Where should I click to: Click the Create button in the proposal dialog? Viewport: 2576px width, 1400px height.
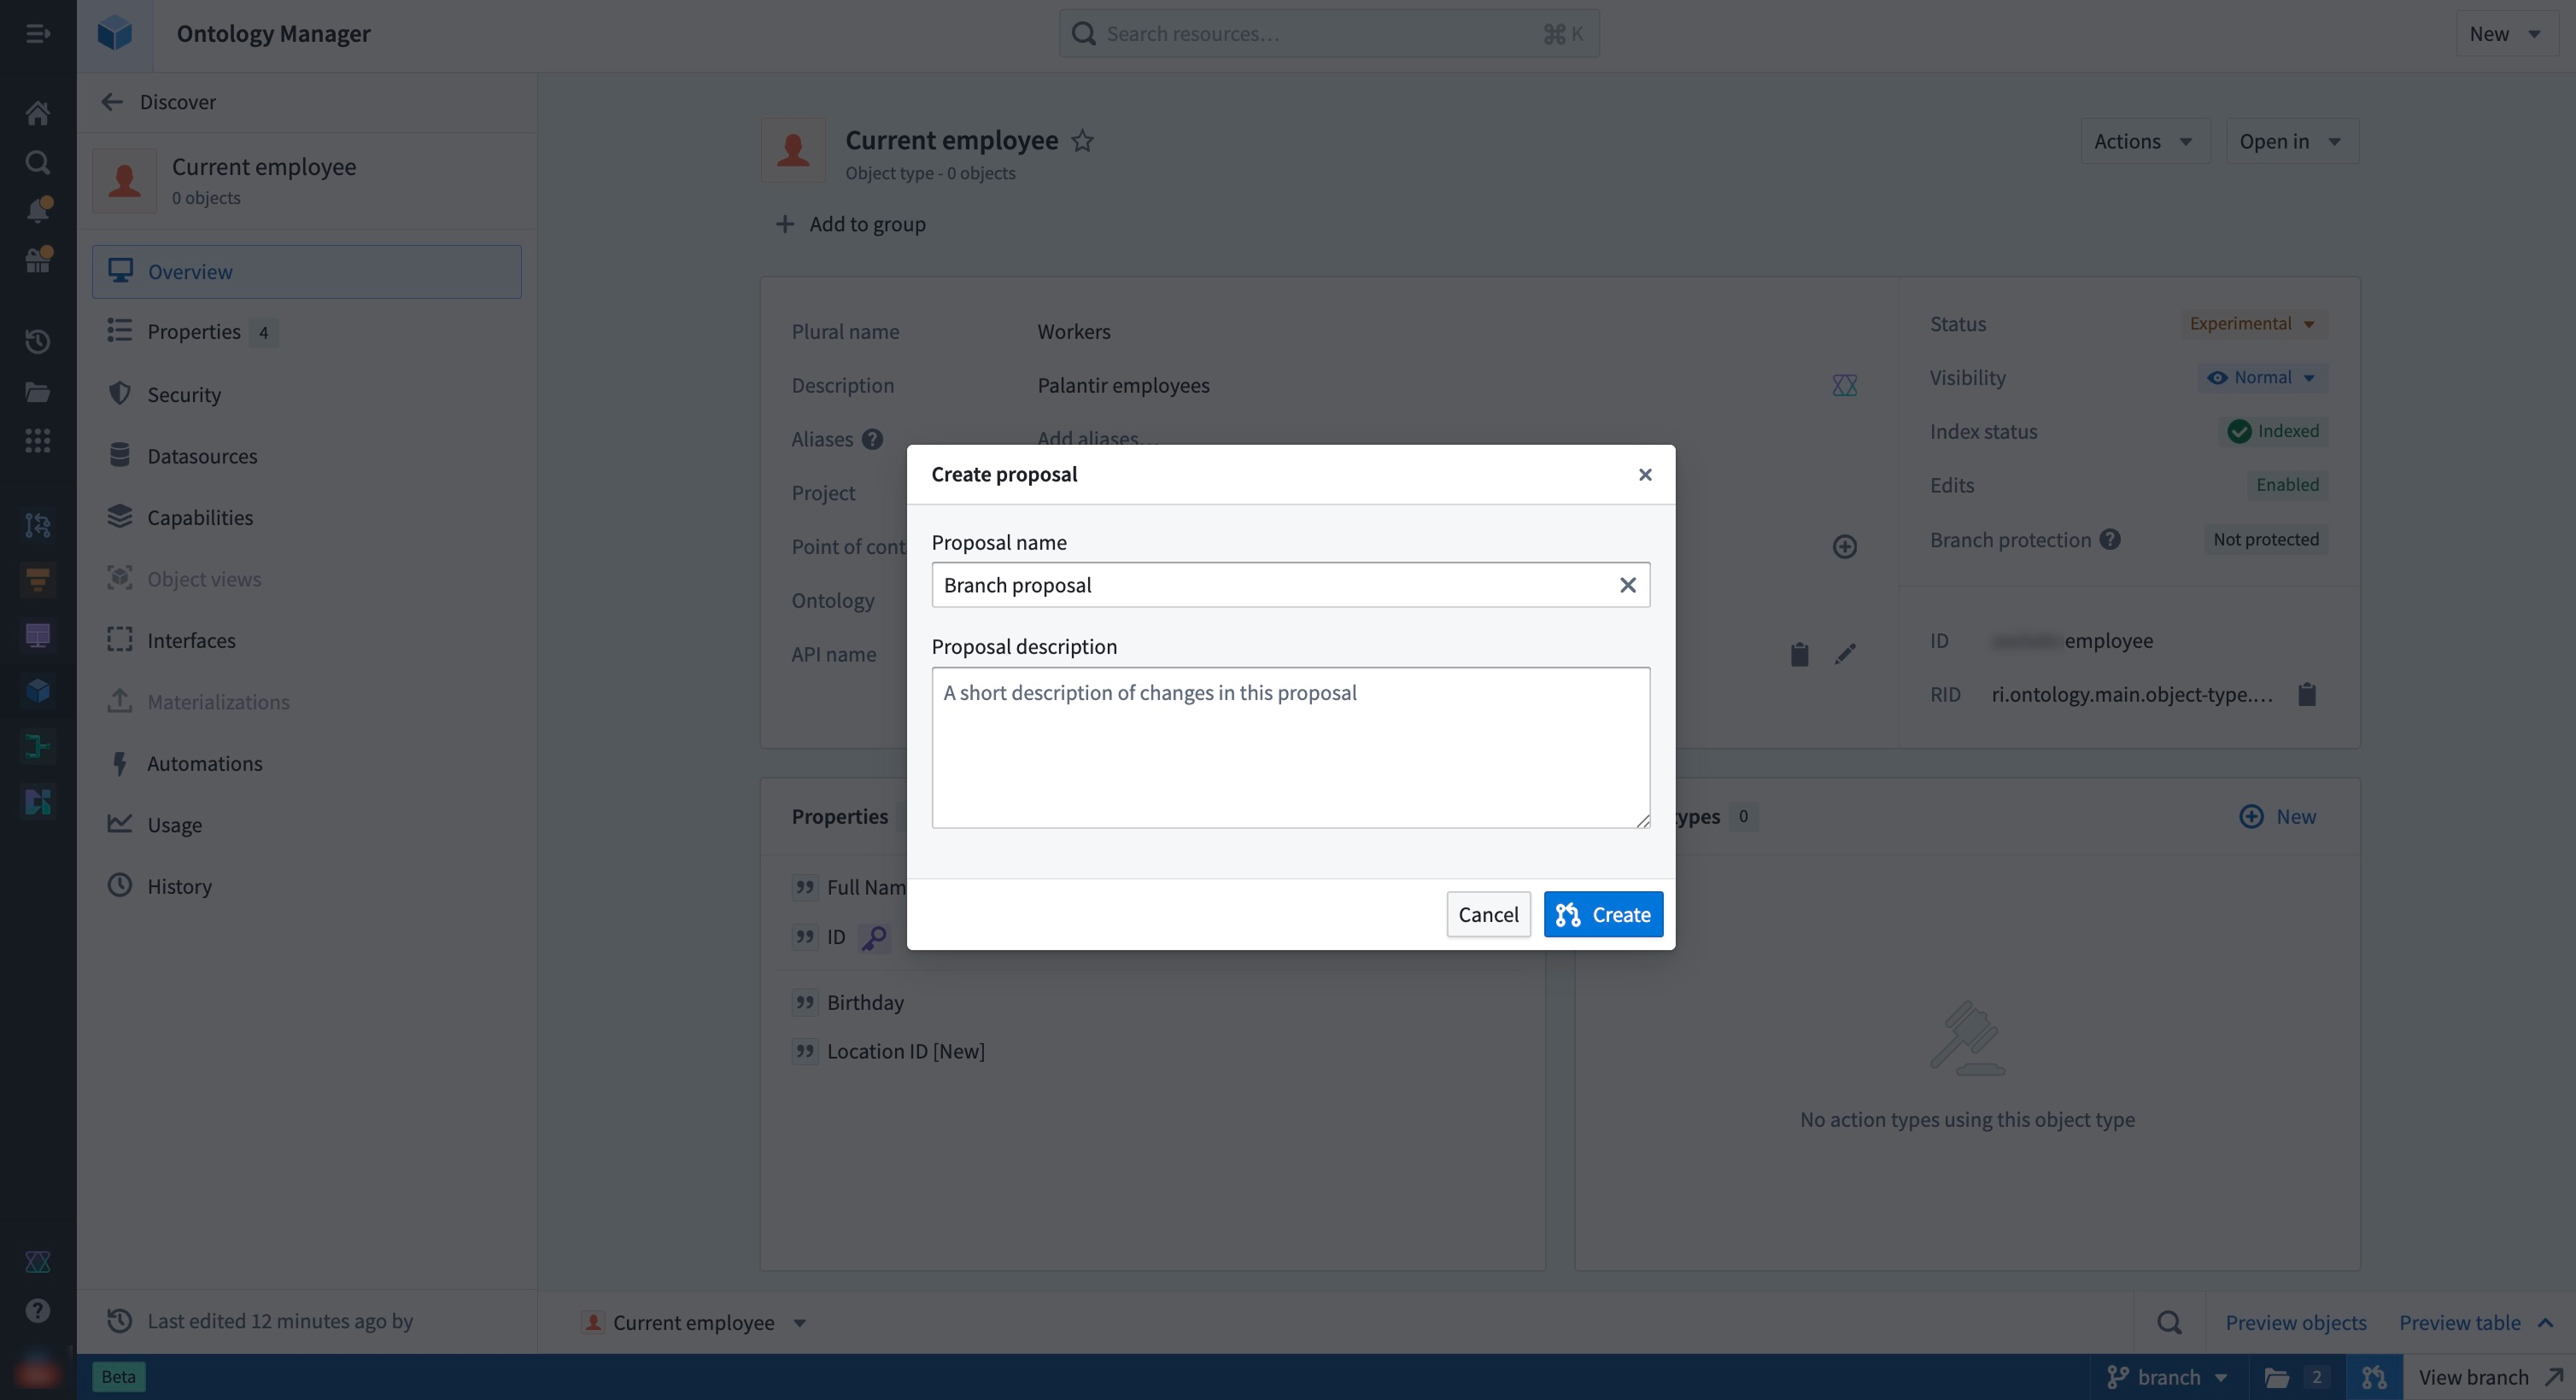point(1603,914)
